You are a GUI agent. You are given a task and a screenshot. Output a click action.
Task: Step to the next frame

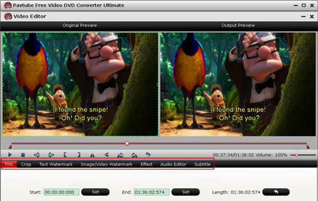[51, 155]
